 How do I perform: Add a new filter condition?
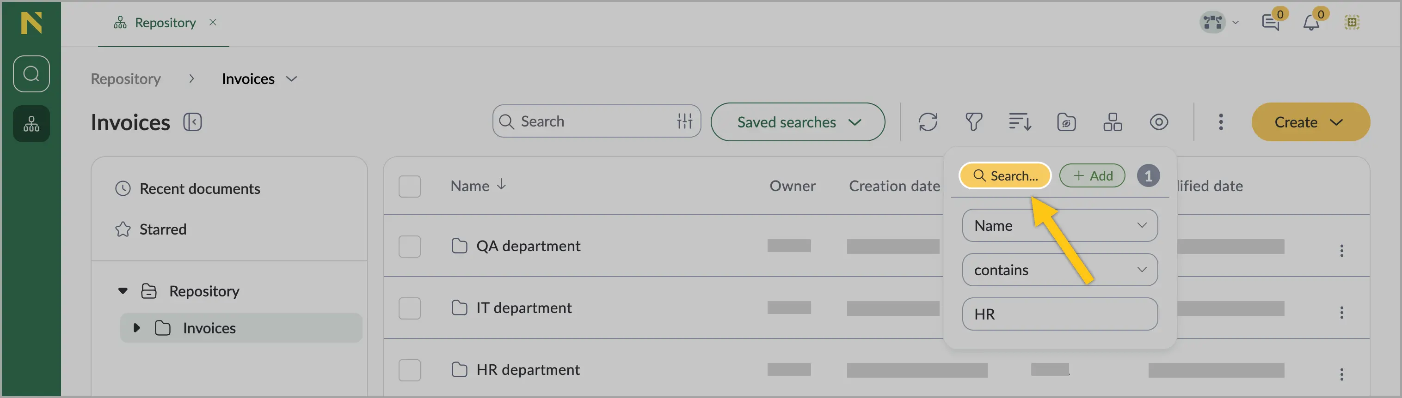tap(1092, 175)
